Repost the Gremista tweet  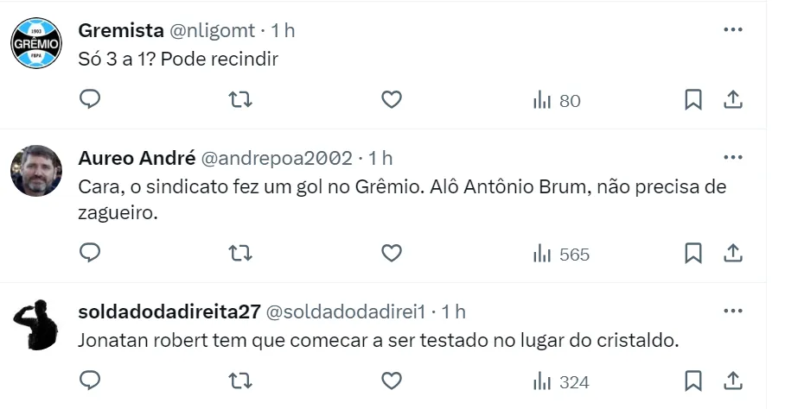tap(240, 100)
